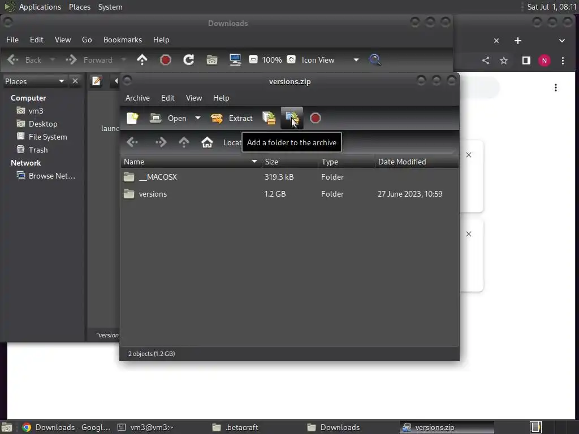Open Bookmarks menu in Downloads file manager
The image size is (579, 434).
(x=123, y=40)
